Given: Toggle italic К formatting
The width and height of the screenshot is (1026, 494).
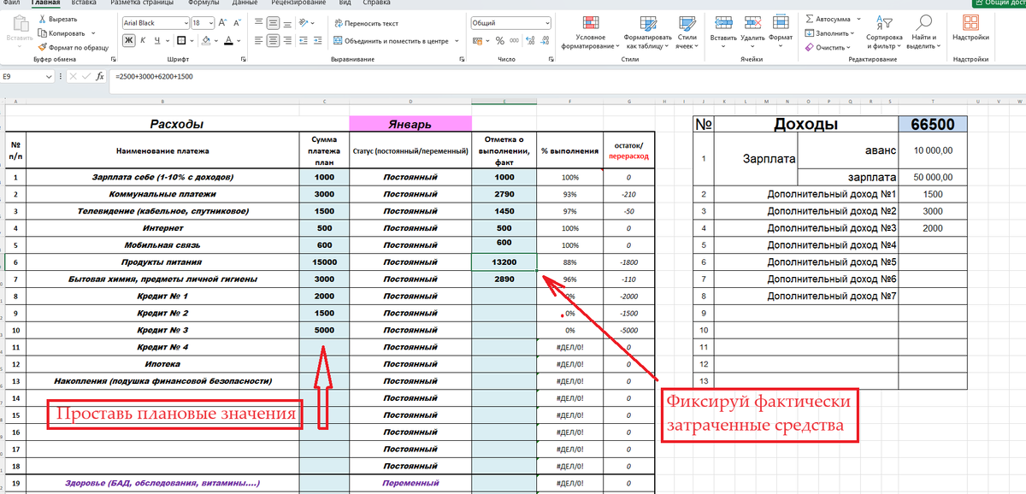Looking at the screenshot, I should (144, 40).
